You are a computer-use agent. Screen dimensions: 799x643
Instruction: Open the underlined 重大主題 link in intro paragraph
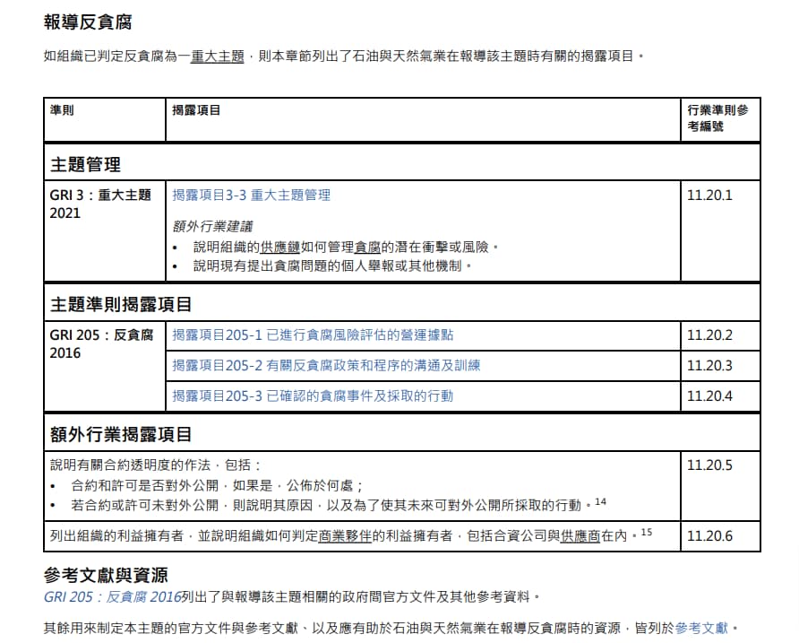click(x=218, y=56)
